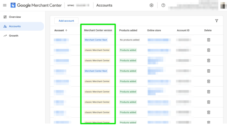Image resolution: width=227 pixels, height=127 pixels.
Task: Click the Accounts page title
Action: pos(104,5)
